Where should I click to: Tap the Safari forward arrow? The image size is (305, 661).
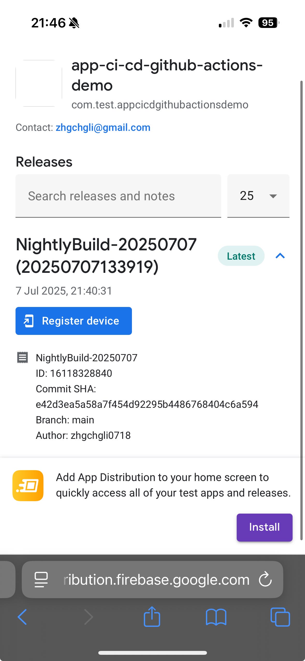89,617
